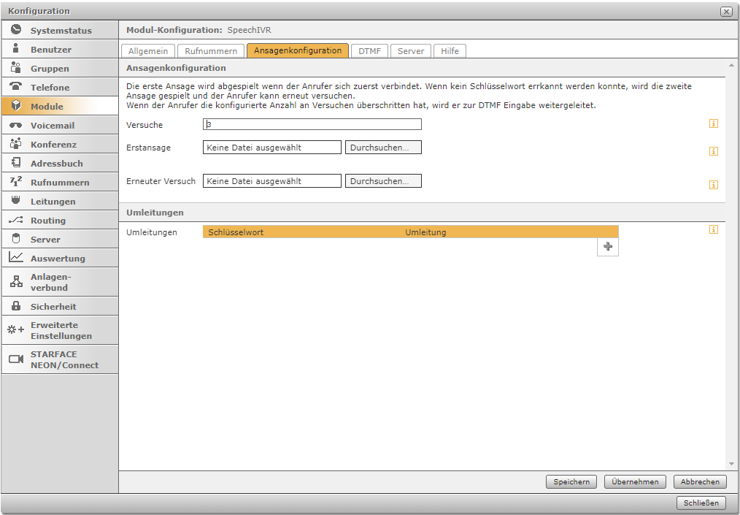
Task: Click the Konferenz group icon
Action: (x=16, y=143)
